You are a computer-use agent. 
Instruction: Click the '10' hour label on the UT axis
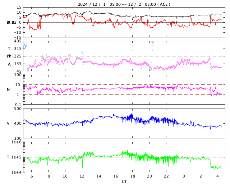(65, 176)
